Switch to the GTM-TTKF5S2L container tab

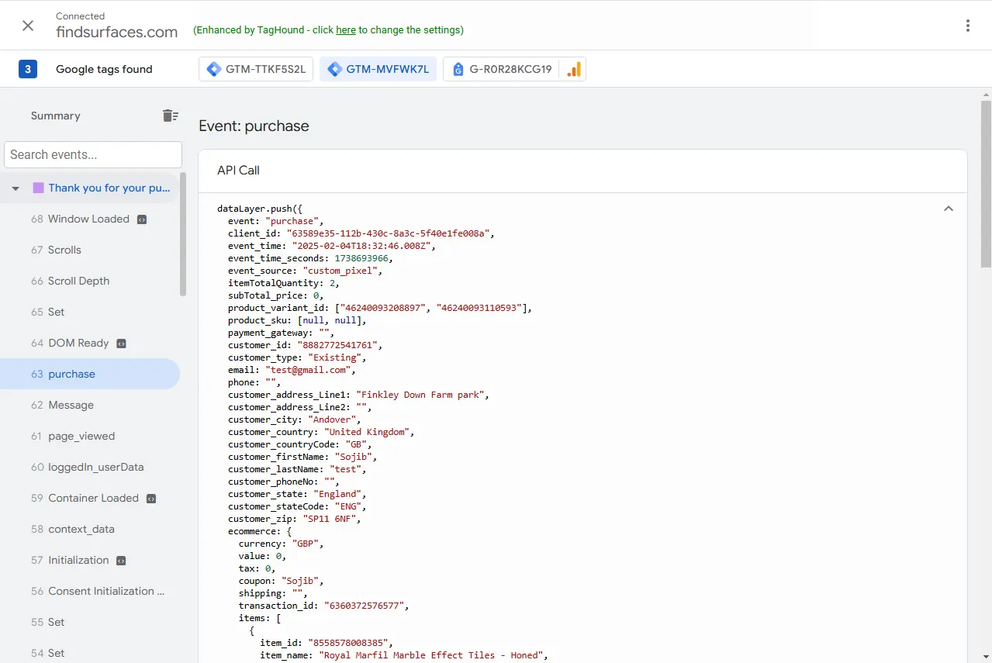click(x=257, y=69)
